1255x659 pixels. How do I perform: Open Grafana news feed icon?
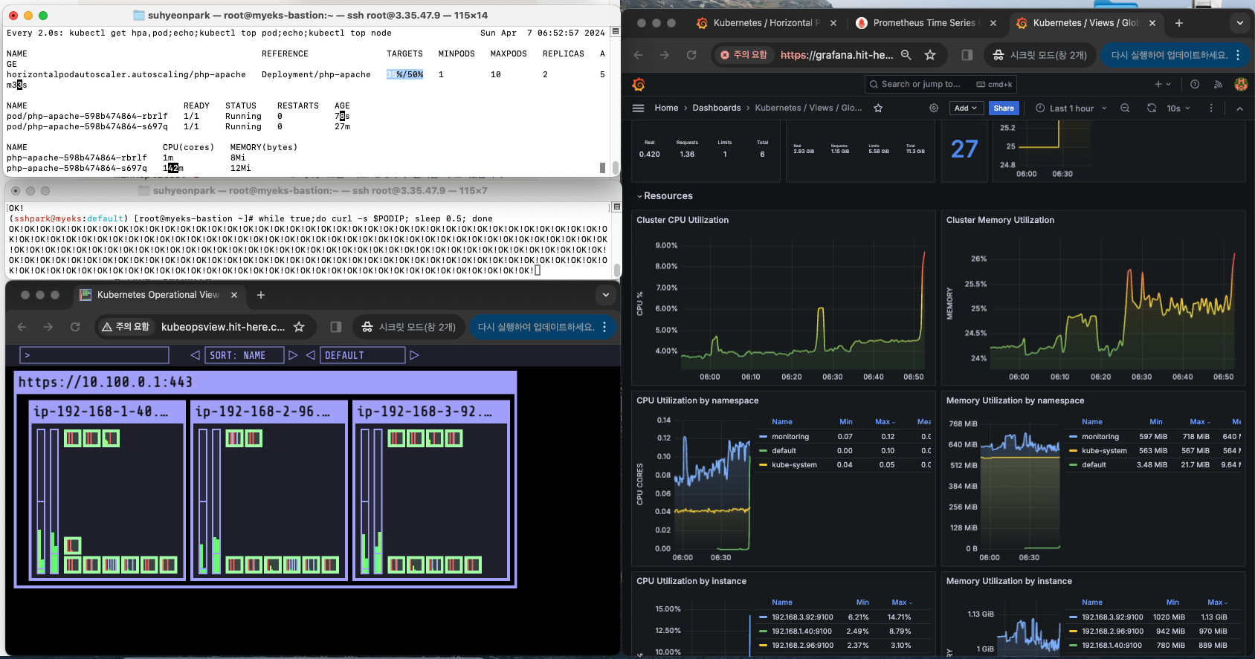point(1217,84)
